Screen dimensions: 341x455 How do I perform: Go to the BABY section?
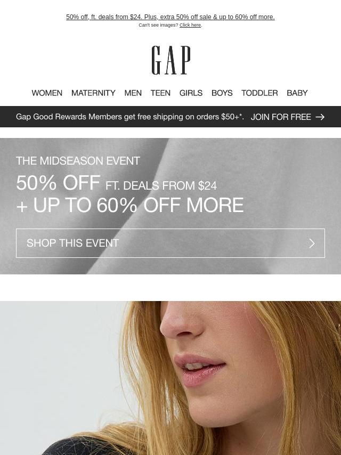[297, 93]
